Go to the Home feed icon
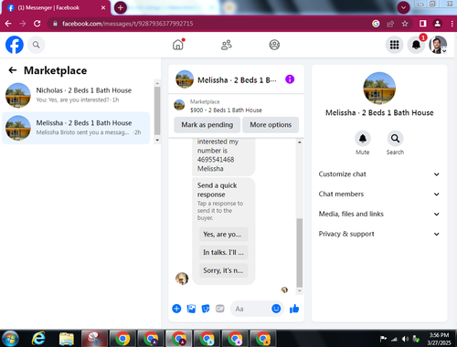This screenshot has height=347, width=457. point(178,45)
